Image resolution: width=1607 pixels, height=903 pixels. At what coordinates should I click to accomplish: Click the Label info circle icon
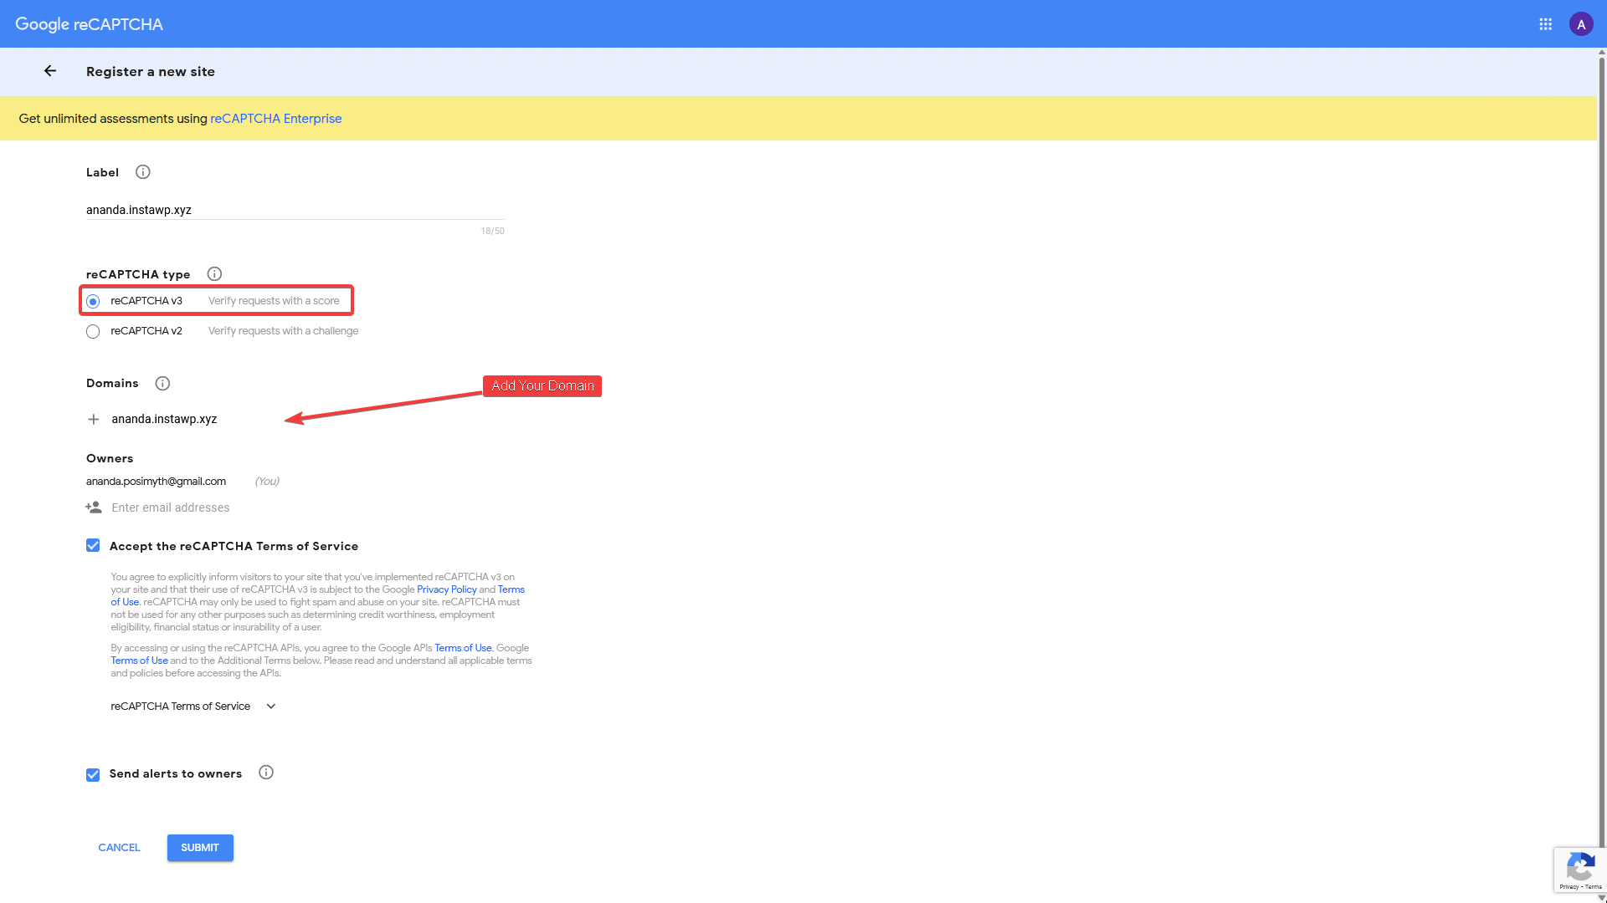tap(142, 172)
